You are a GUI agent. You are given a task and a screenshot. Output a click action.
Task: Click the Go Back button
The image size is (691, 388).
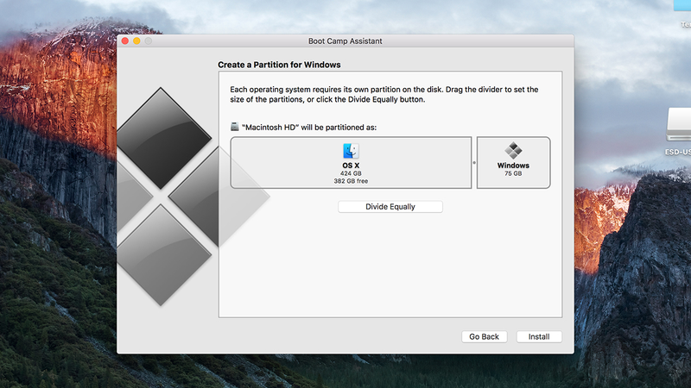pos(484,336)
